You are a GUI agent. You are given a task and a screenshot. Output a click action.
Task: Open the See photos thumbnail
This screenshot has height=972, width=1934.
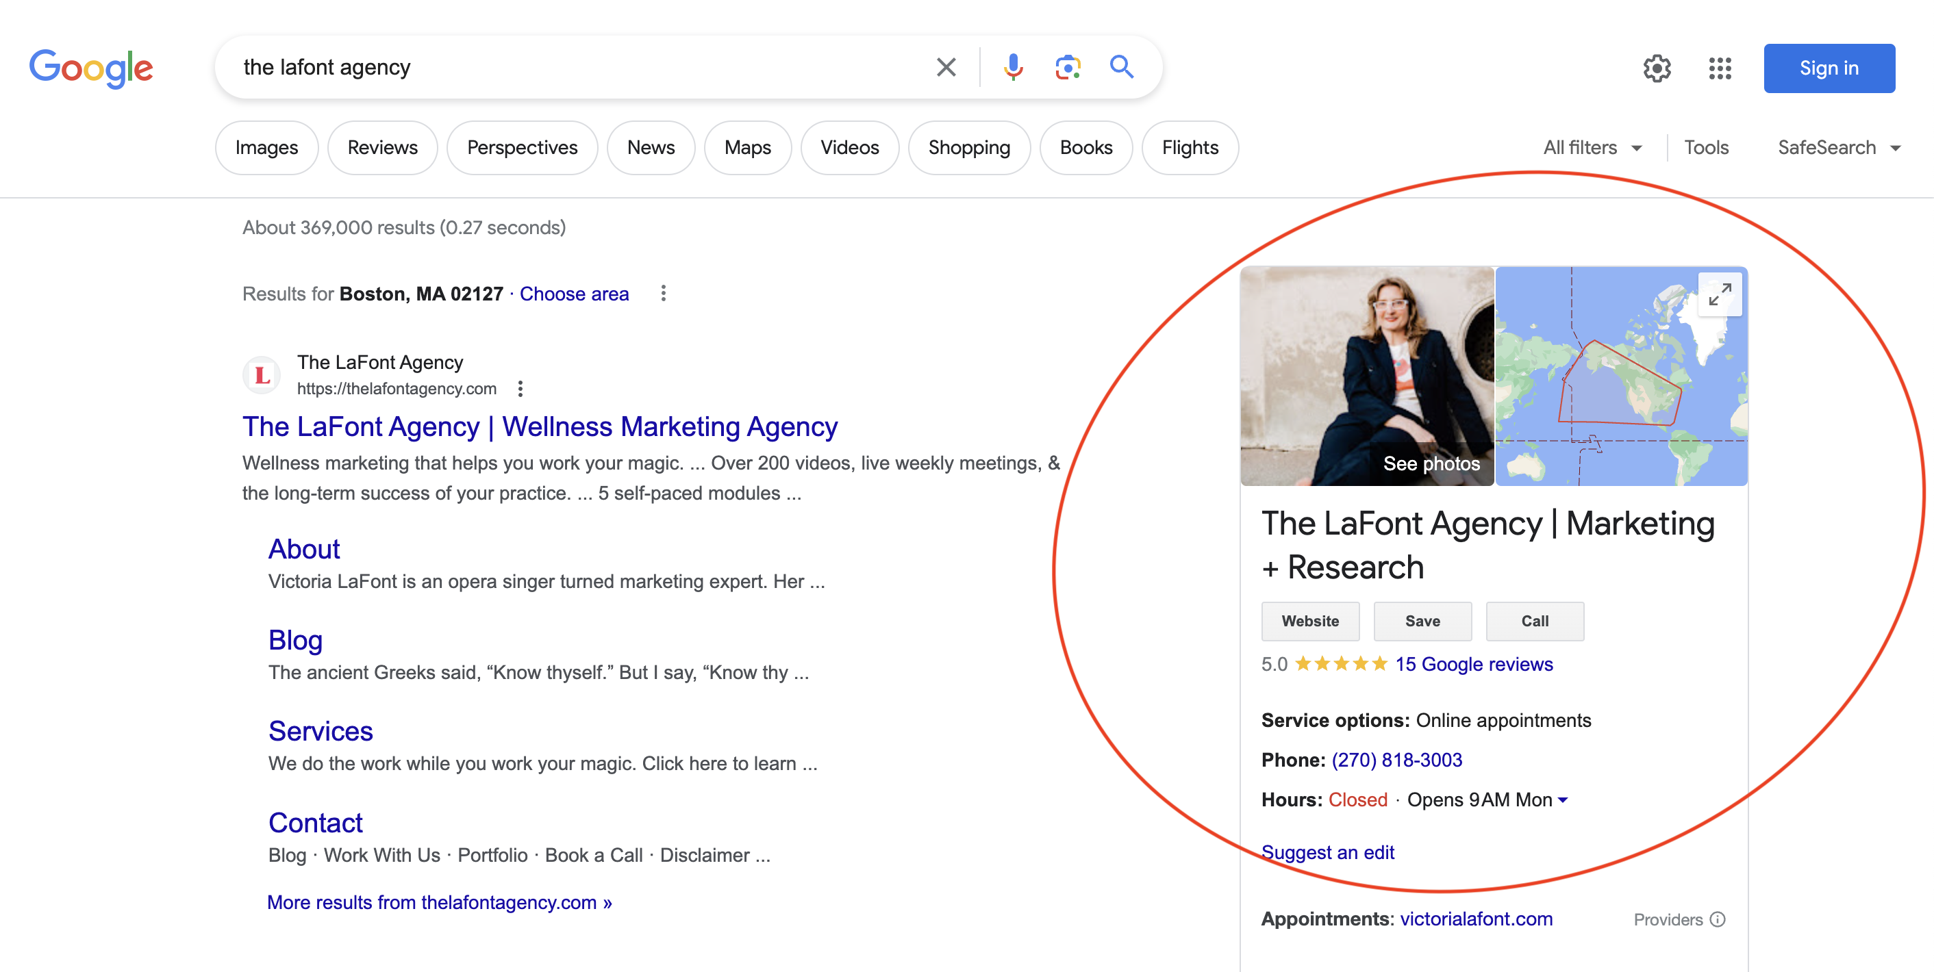(1366, 376)
